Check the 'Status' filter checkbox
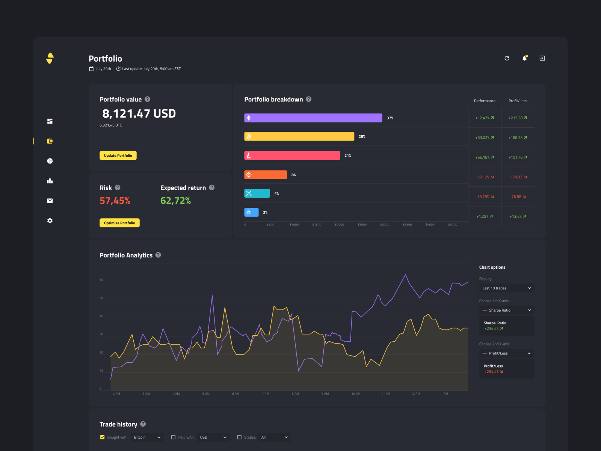This screenshot has width=601, height=451. click(239, 437)
